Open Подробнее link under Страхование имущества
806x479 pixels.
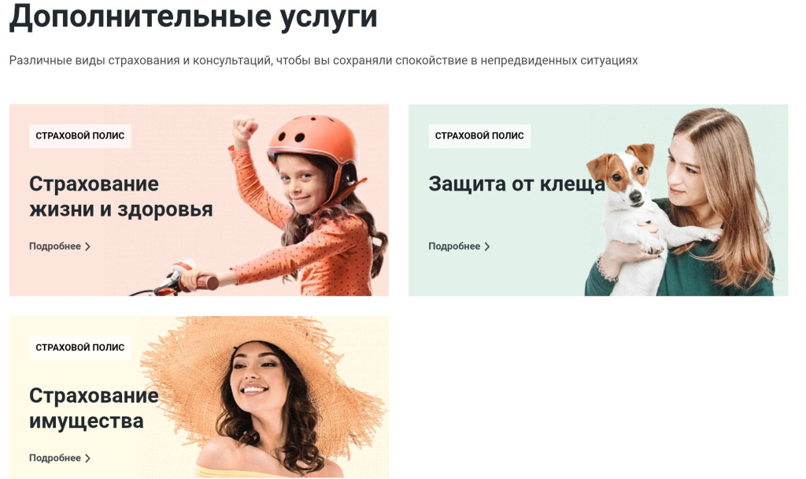tap(60, 458)
